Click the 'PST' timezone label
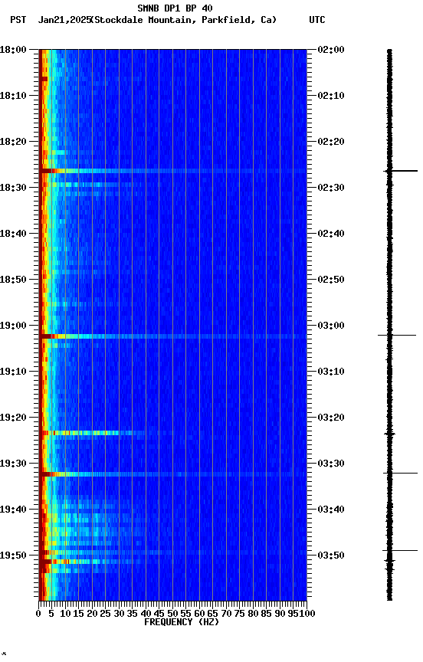Screen dimensions: 423x662 coord(18,20)
